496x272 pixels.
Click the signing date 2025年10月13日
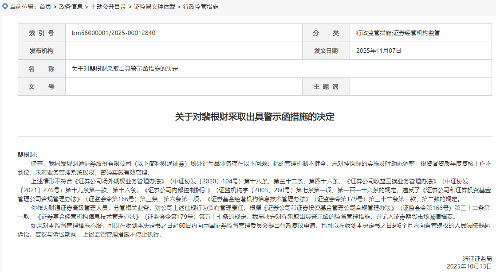(x=469, y=266)
